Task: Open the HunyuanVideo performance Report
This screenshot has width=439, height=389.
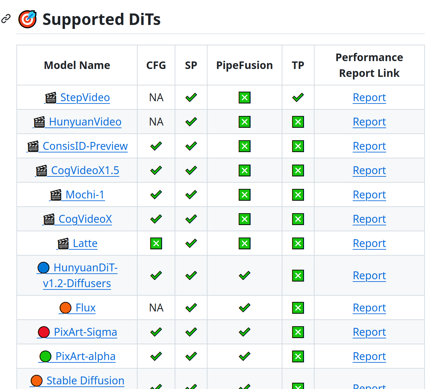Action: point(369,122)
